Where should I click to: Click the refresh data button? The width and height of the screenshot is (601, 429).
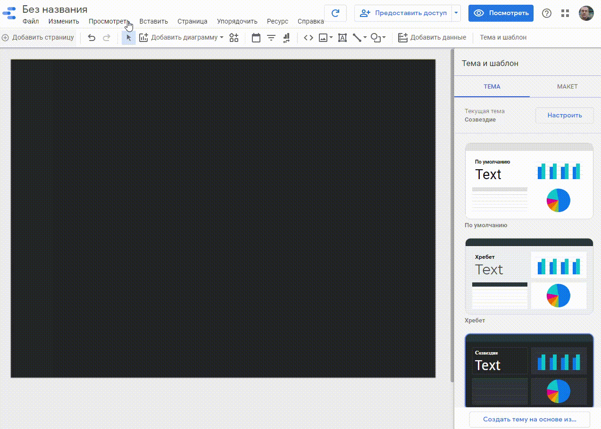(x=335, y=13)
